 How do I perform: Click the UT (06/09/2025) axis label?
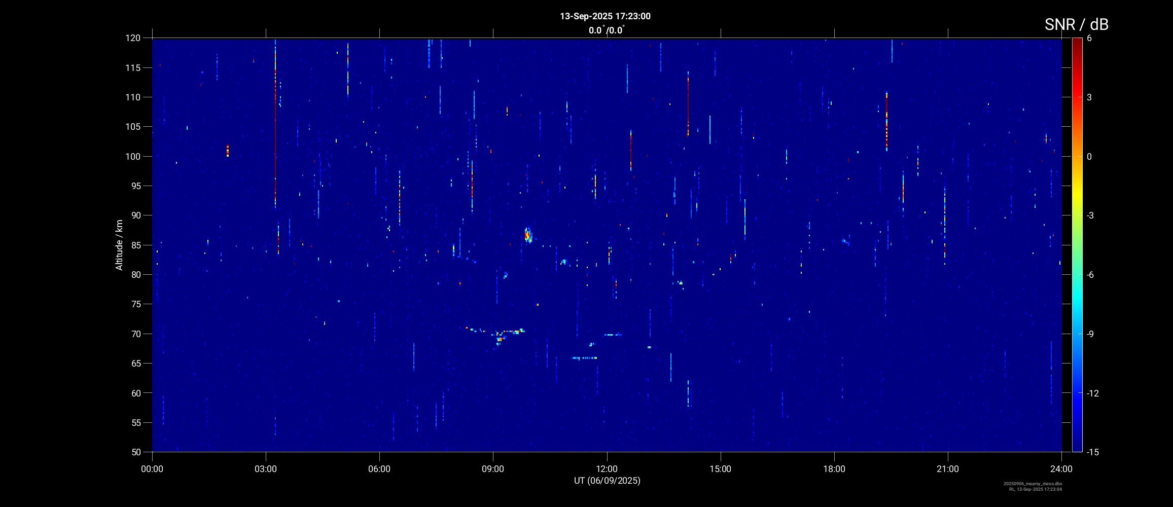point(607,481)
